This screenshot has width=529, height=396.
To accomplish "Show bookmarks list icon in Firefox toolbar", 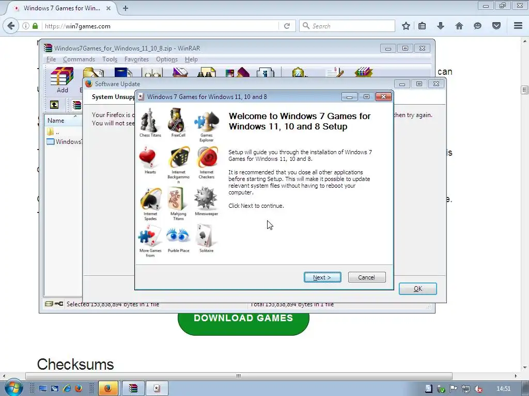I will click(x=422, y=26).
